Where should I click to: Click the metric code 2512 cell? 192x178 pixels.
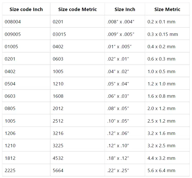58,121
